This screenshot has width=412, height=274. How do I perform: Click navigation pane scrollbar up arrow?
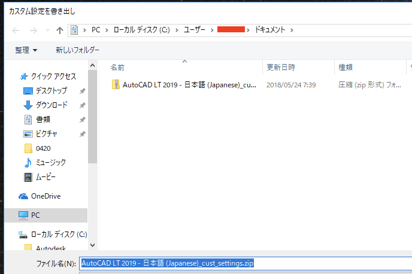tap(92, 65)
